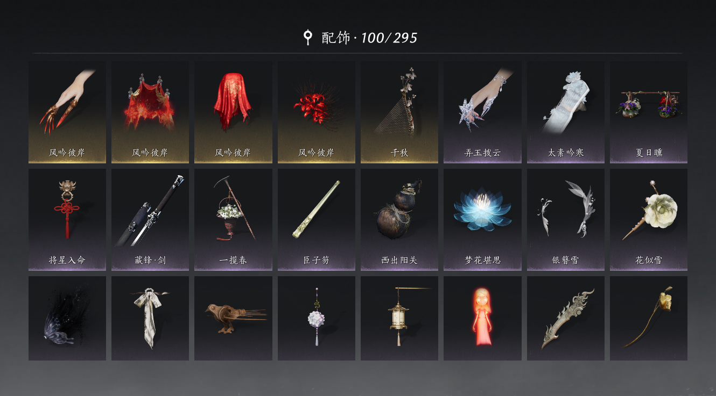Screen dimensions: 716x396
Task: Select the glowing red ghost figure
Action: click(x=482, y=318)
